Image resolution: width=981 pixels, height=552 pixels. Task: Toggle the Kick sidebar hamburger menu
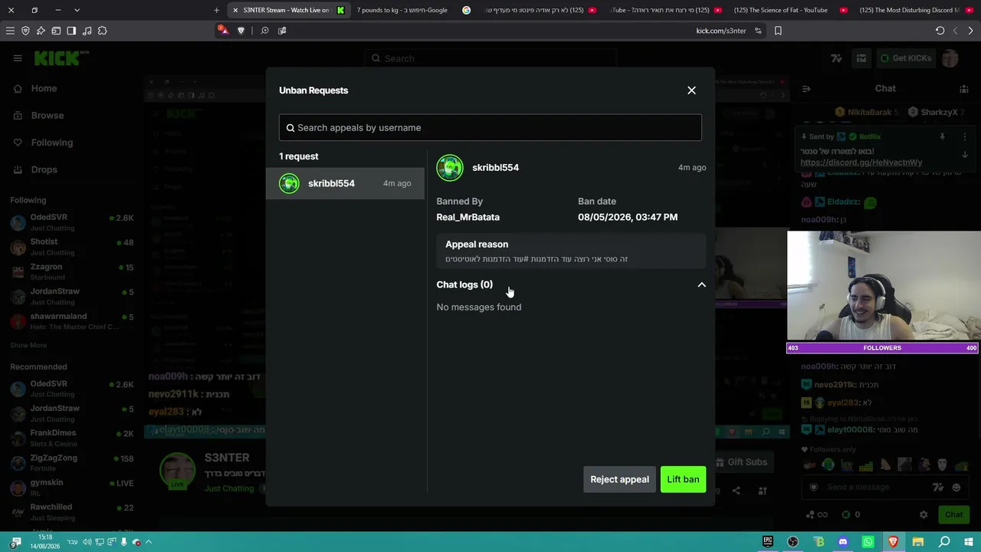pos(17,58)
